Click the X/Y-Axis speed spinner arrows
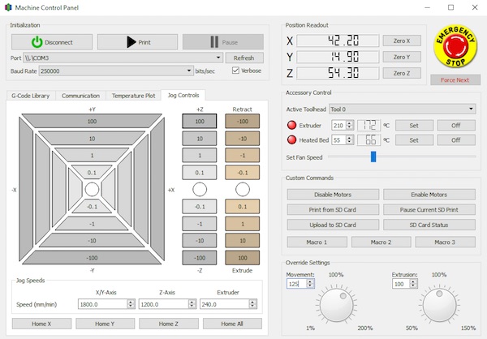 click(131, 304)
